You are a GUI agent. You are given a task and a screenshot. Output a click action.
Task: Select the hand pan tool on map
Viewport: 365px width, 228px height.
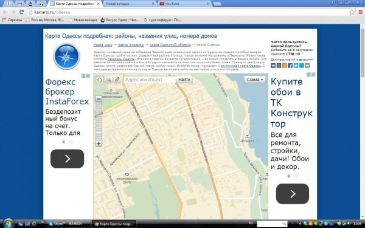pos(99,80)
